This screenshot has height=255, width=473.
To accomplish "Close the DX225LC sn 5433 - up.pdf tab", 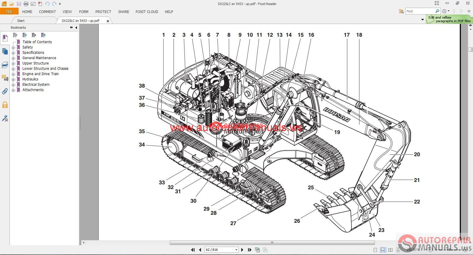I will pos(108,21).
